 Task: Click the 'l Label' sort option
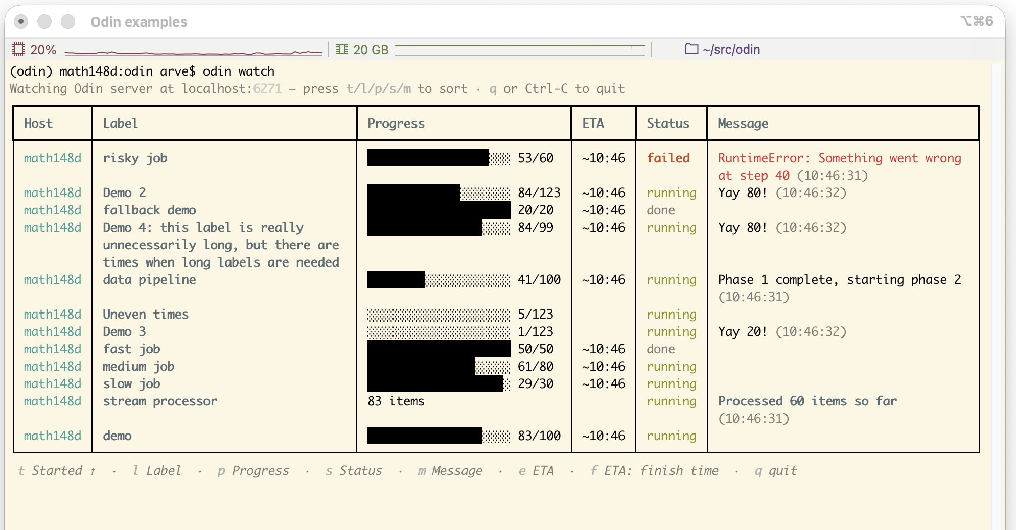156,471
